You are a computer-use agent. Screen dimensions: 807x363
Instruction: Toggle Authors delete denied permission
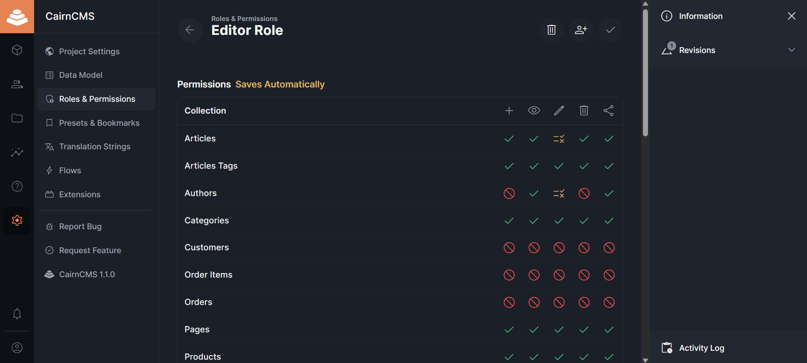[x=584, y=193]
